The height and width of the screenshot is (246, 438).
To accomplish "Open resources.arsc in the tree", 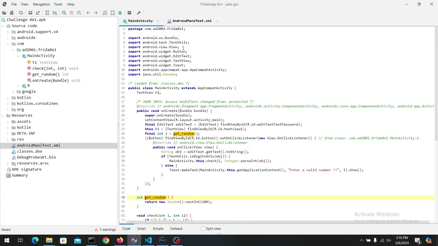I will [30, 163].
